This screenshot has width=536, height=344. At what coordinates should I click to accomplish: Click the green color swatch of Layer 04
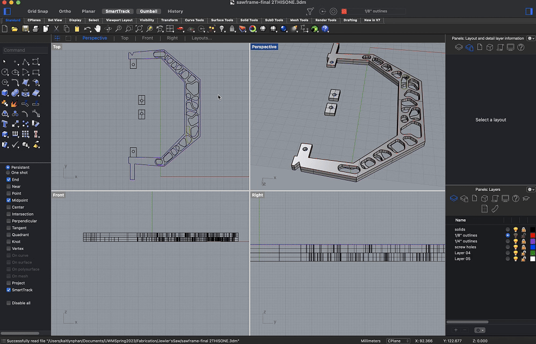(x=532, y=253)
